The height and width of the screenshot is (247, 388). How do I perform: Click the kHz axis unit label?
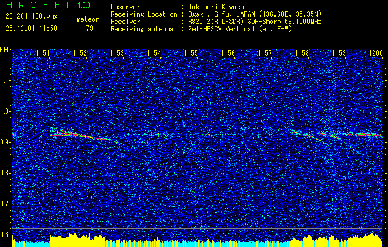point(6,50)
